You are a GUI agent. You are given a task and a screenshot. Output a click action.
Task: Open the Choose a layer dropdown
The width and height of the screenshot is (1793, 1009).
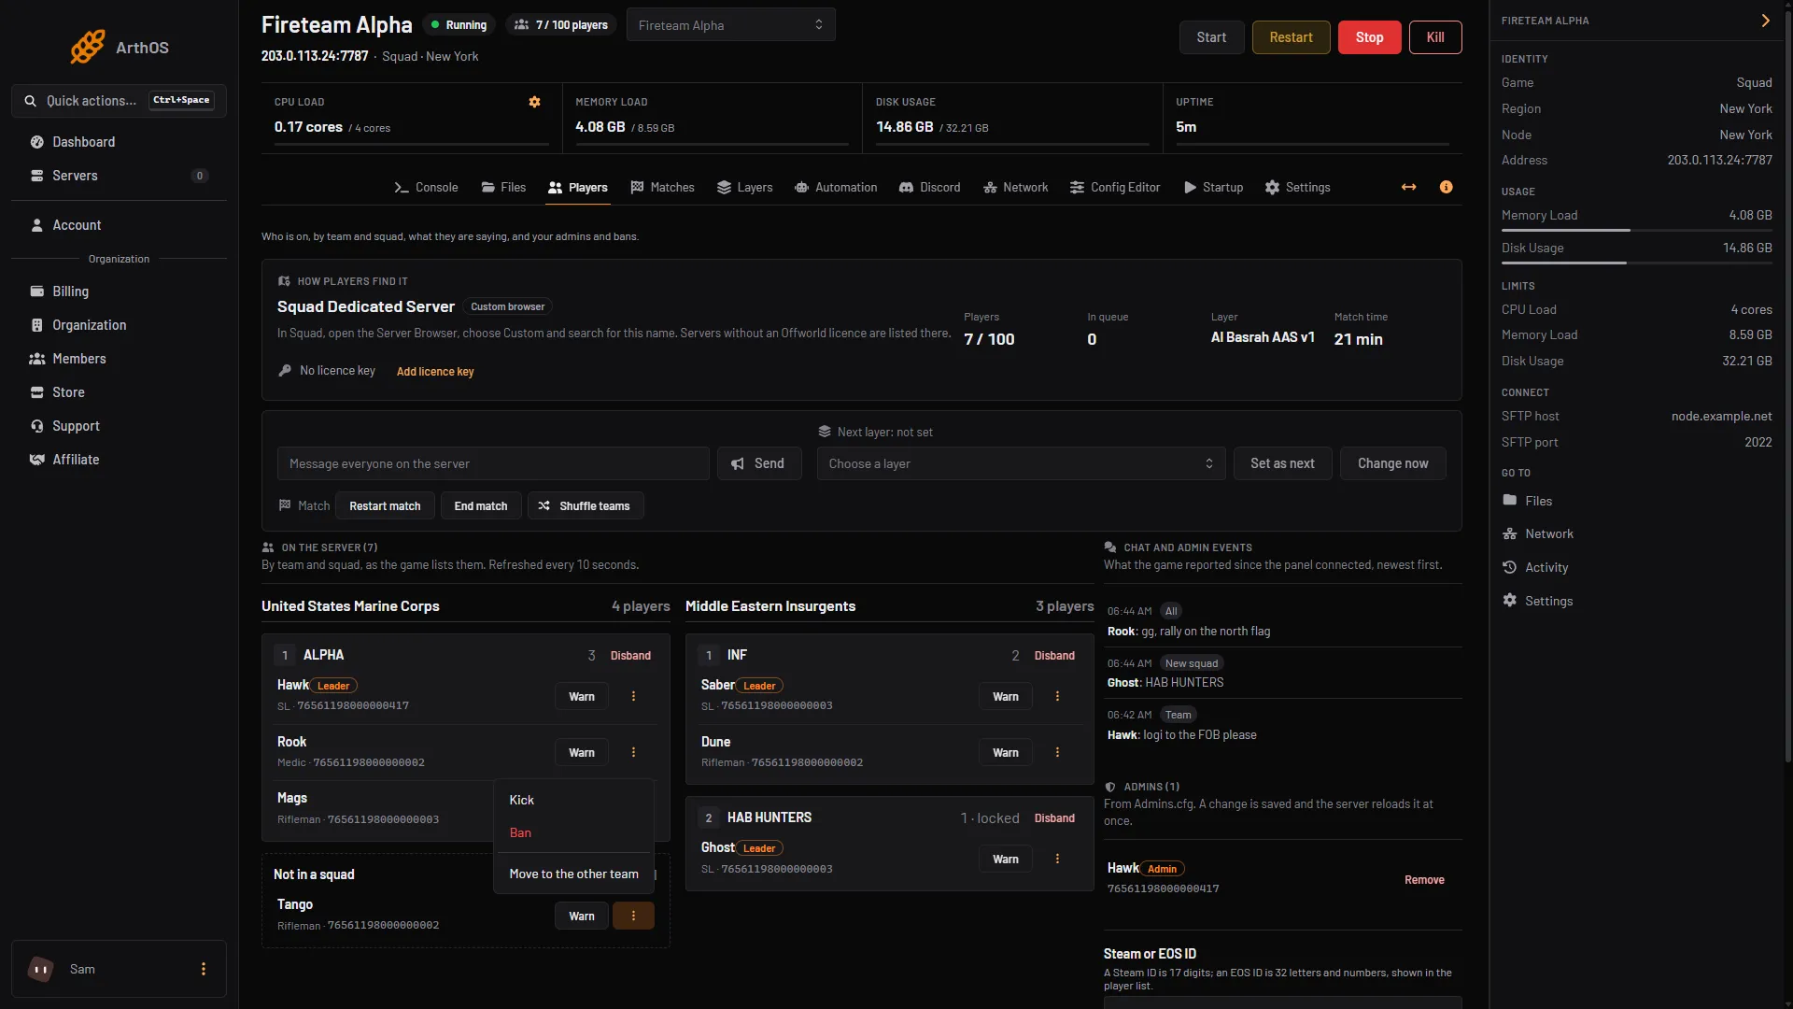point(1021,463)
